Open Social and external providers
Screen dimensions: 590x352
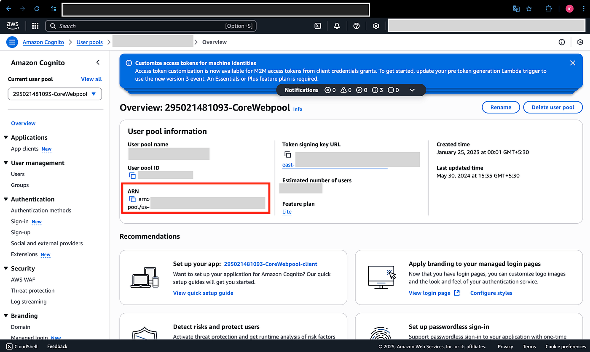pyautogui.click(x=47, y=243)
